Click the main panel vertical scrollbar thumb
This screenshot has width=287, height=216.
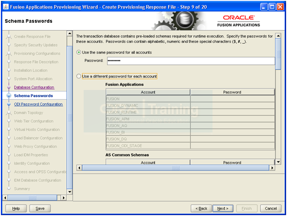pos(278,54)
